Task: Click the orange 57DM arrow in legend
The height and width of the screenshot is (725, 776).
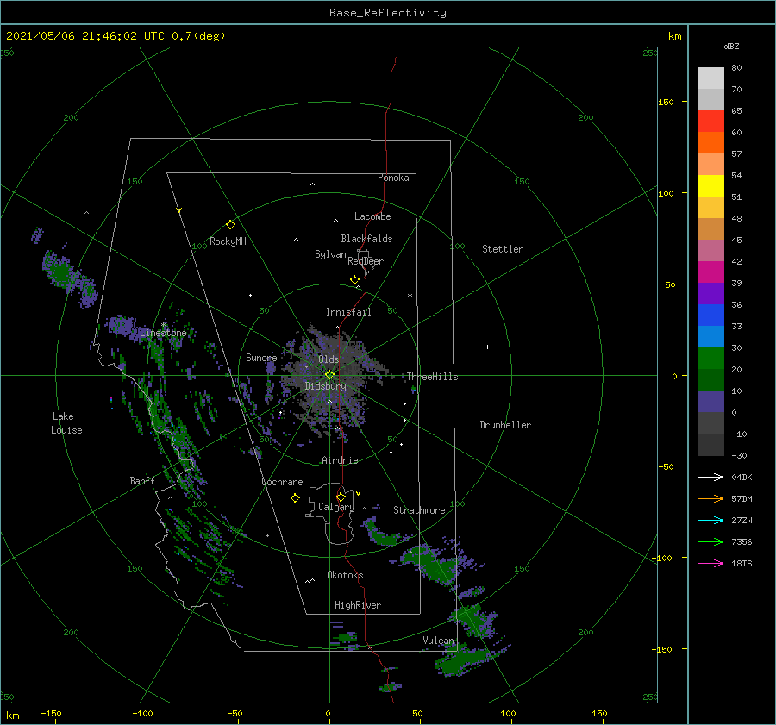Action: click(710, 499)
